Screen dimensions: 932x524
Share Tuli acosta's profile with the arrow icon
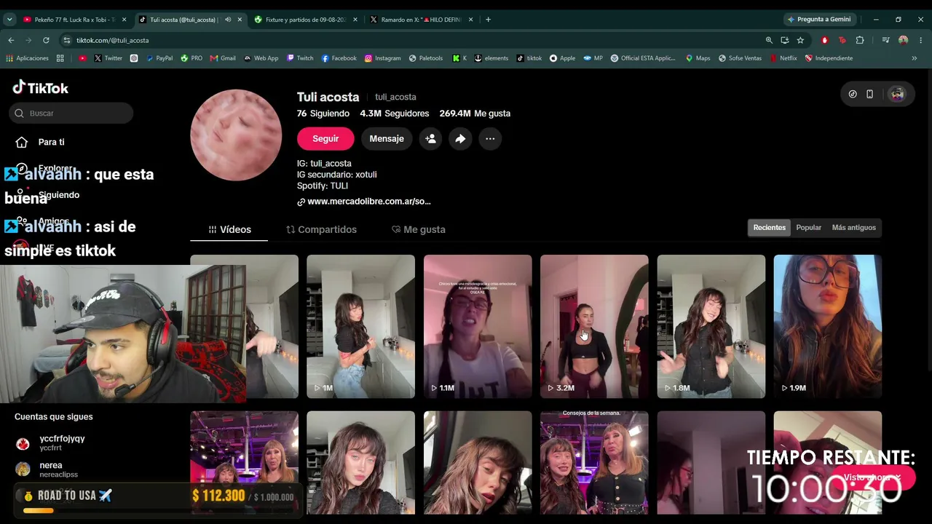point(460,138)
